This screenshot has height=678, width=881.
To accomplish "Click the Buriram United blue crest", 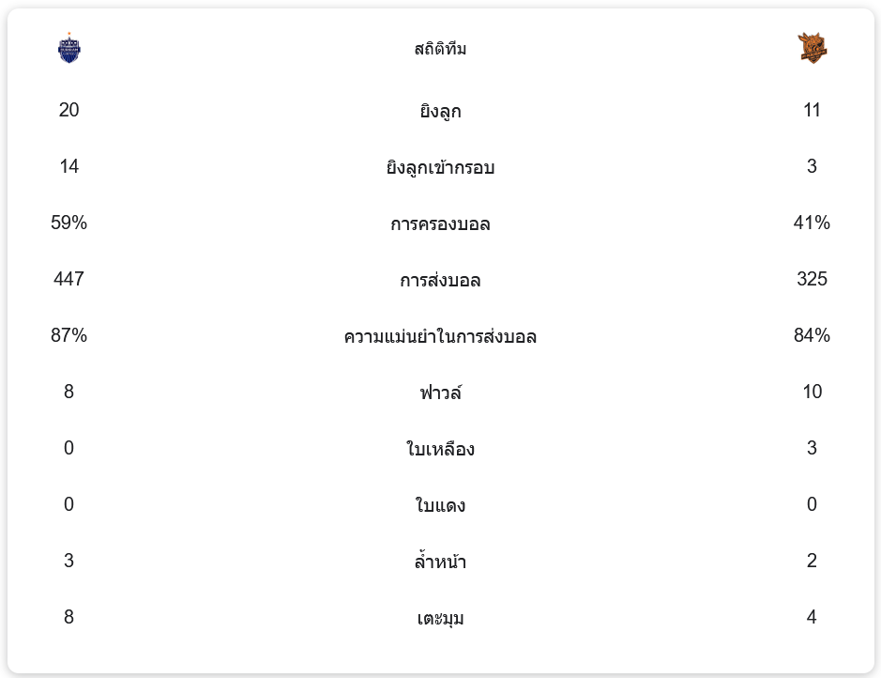I will tap(69, 48).
